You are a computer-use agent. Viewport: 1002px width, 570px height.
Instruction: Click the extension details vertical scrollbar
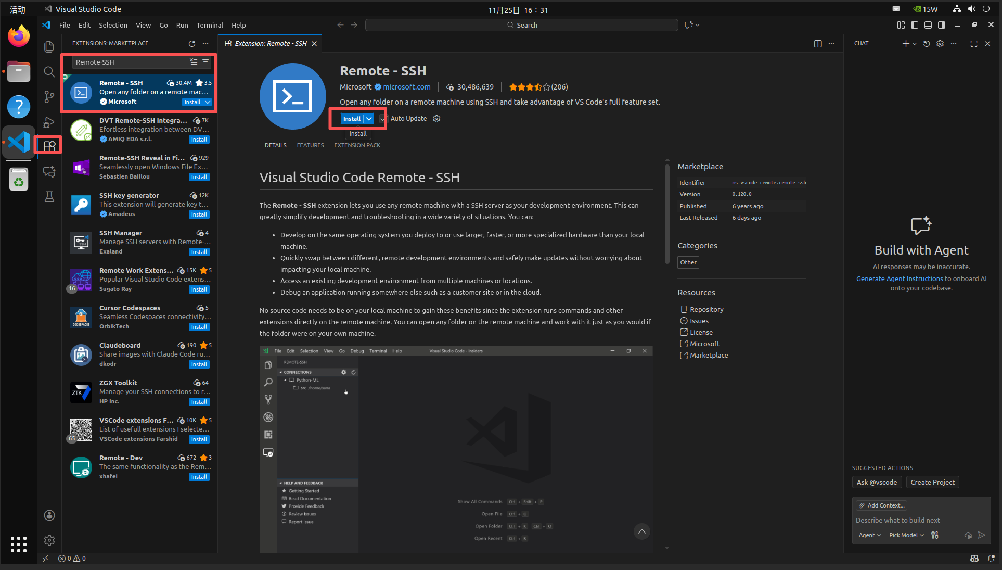(x=667, y=214)
